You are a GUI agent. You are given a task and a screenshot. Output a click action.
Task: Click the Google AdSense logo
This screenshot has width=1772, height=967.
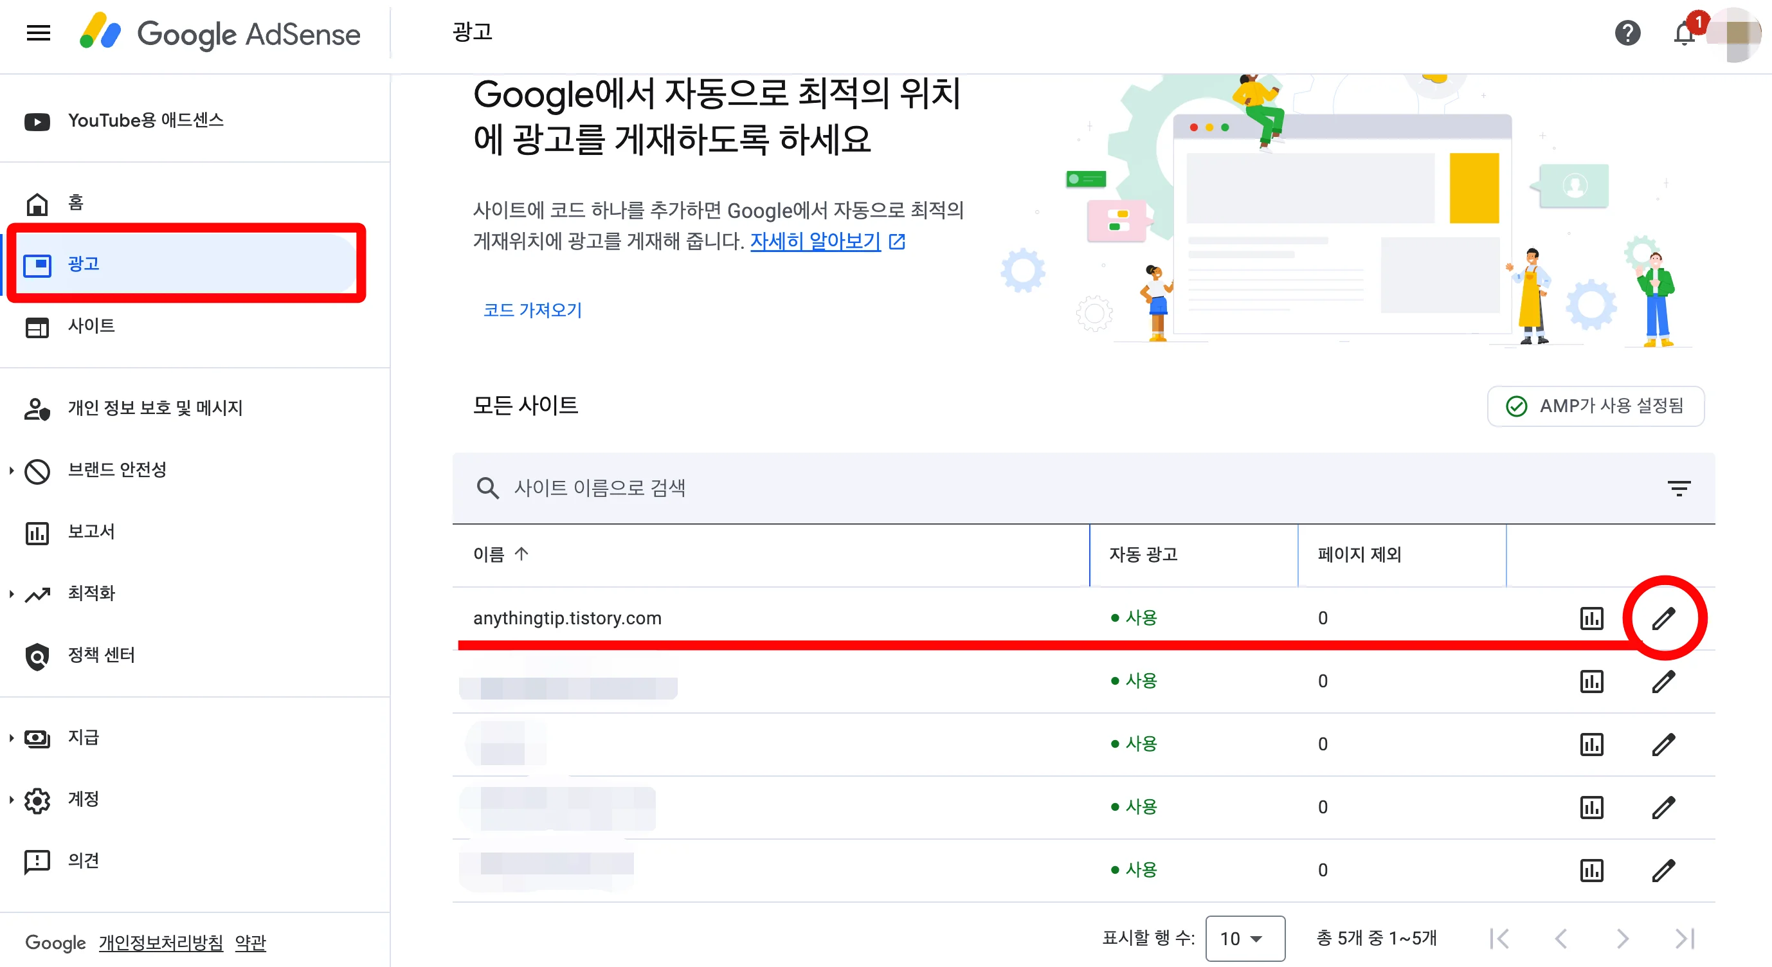(220, 33)
